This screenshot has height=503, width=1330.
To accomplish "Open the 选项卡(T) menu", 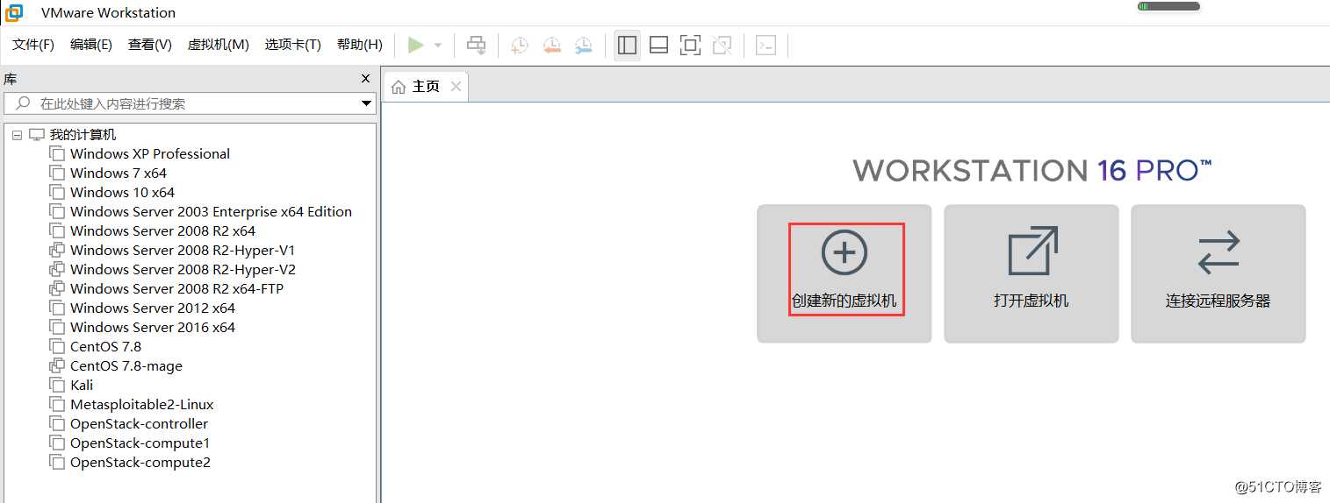I will click(x=293, y=45).
